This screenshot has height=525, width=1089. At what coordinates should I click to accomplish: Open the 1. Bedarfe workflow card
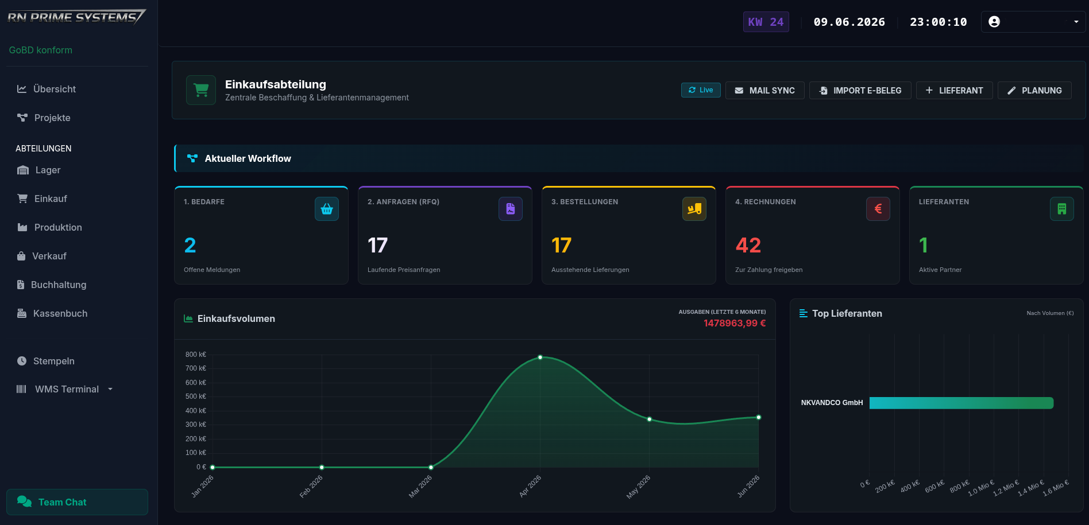click(261, 235)
